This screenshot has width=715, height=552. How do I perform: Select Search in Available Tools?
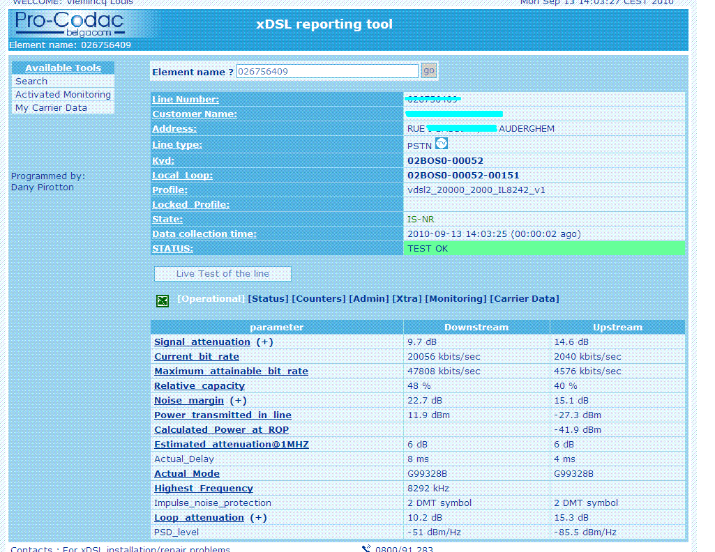click(31, 81)
